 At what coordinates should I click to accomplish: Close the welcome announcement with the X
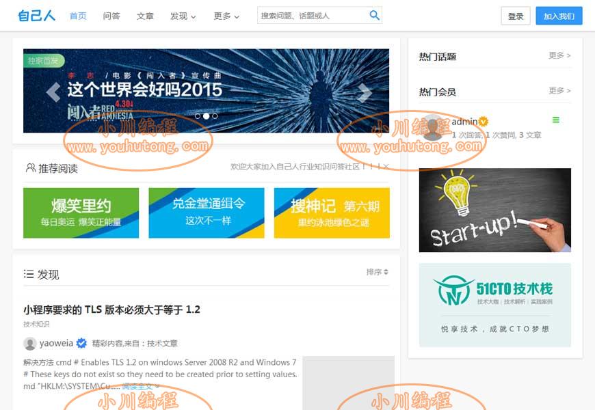point(386,167)
